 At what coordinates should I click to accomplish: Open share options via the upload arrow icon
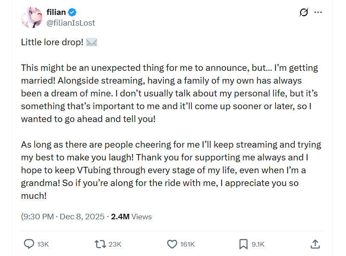point(315,244)
